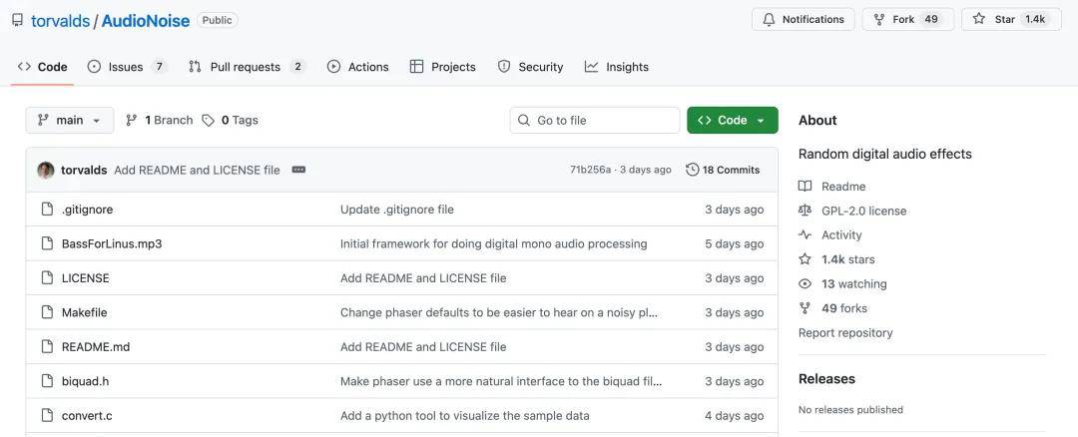Click the file icon next to convert.c
Screen dimensions: 1078x437
click(47, 415)
